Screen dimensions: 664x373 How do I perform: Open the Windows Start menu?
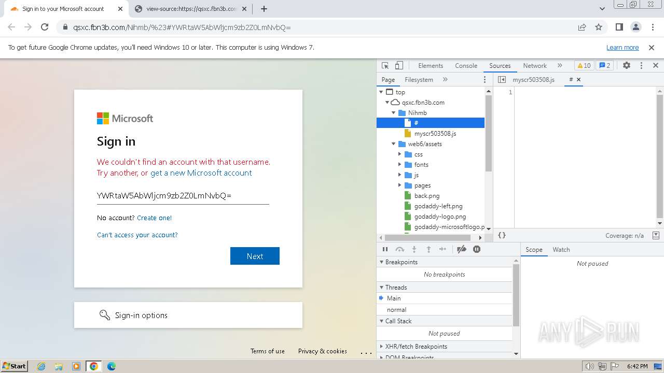(x=14, y=366)
